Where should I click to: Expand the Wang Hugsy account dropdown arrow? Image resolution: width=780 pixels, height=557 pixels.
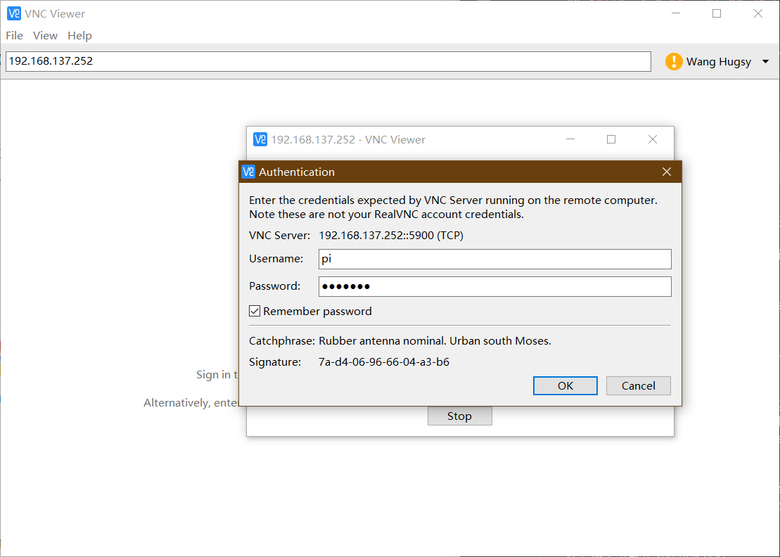pyautogui.click(x=765, y=62)
